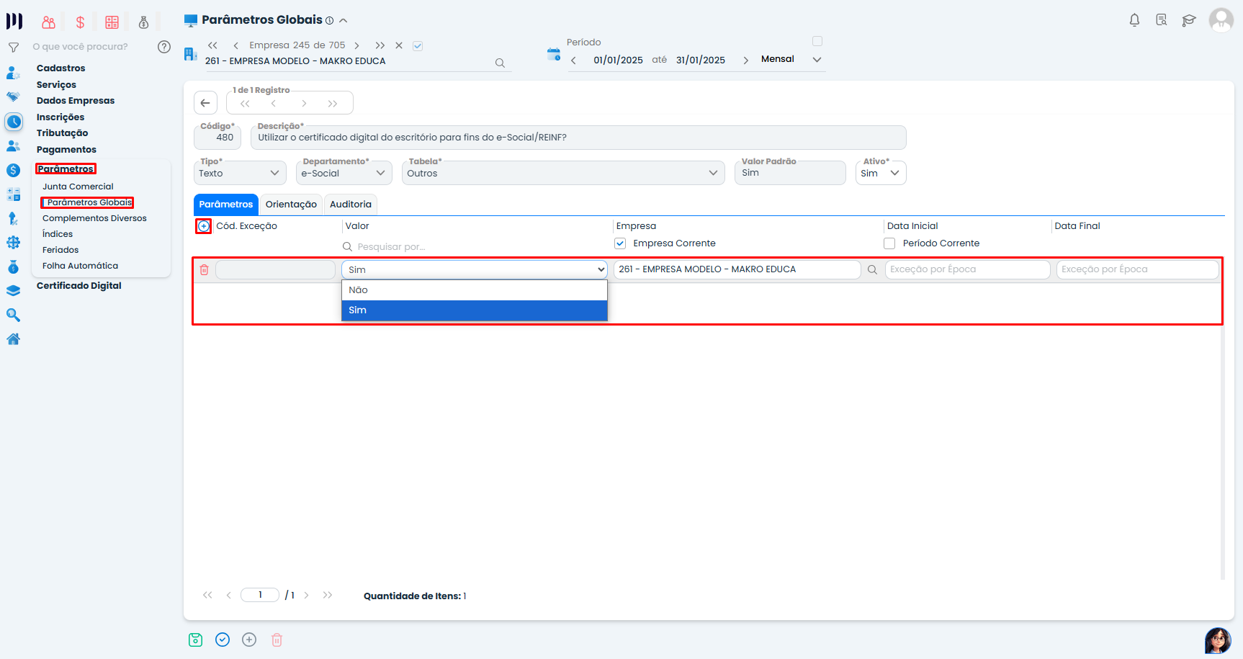Image resolution: width=1243 pixels, height=659 pixels.
Task: Toggle the Empresa Corrente checkbox
Action: (x=620, y=243)
